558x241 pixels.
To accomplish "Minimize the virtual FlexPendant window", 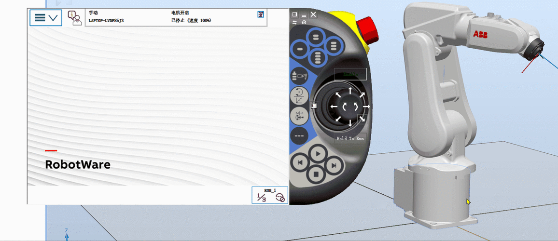I will (x=304, y=14).
